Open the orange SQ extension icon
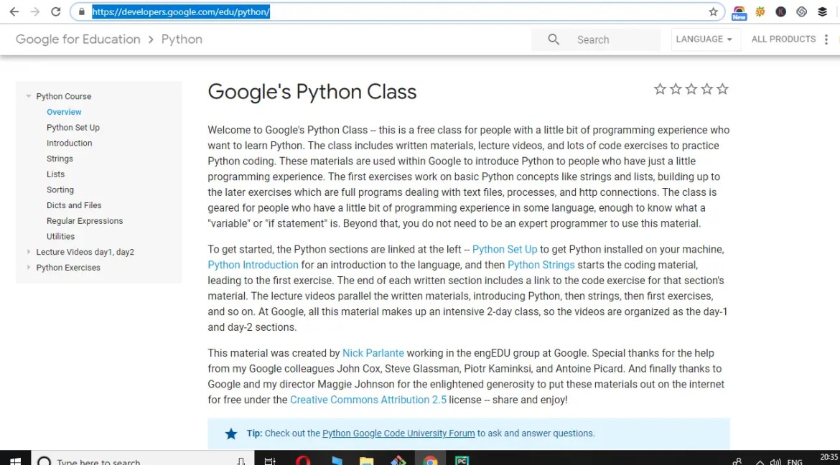This screenshot has width=840, height=465. (x=760, y=11)
